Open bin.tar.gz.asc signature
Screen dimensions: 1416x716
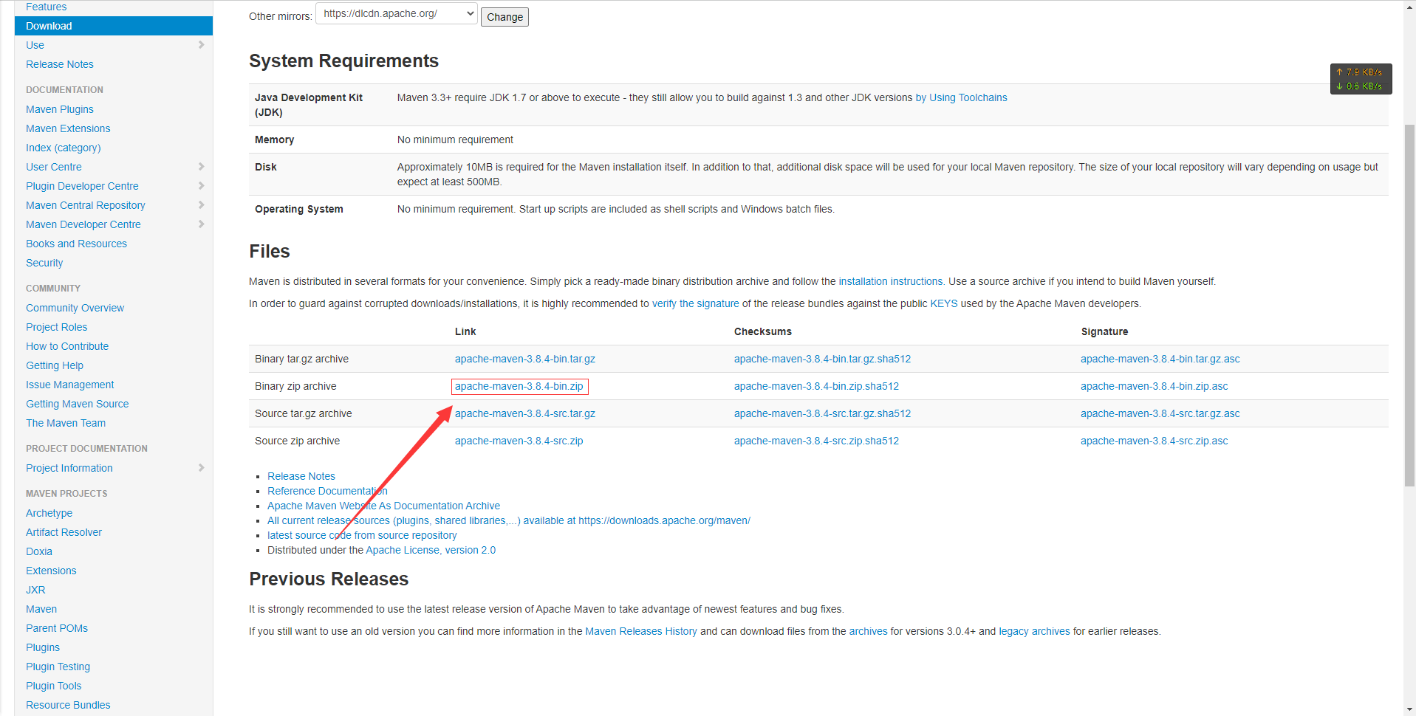(x=1160, y=359)
